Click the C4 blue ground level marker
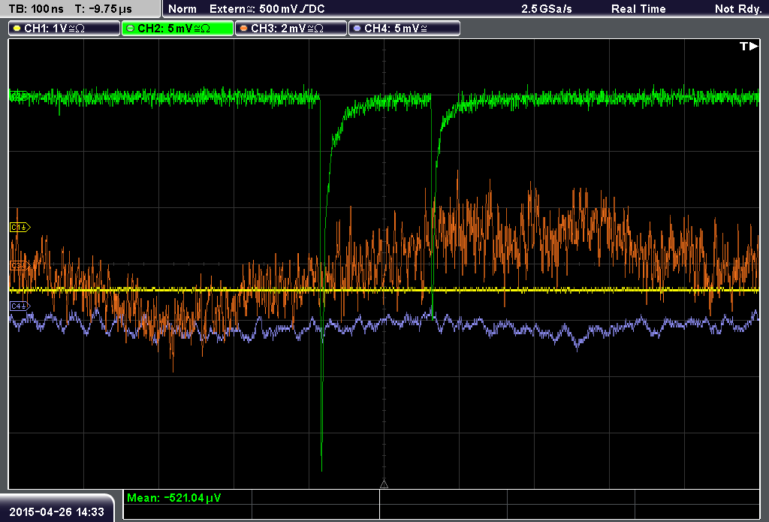The image size is (769, 522). [20, 306]
